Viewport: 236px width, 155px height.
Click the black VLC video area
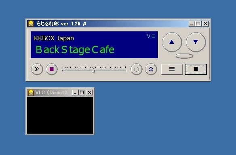click(60, 115)
